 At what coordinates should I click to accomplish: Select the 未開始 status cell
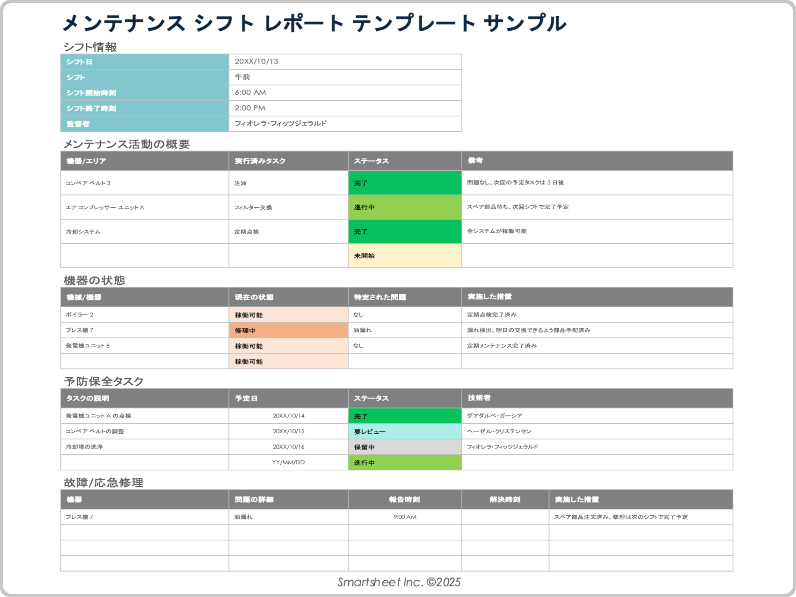click(x=404, y=255)
